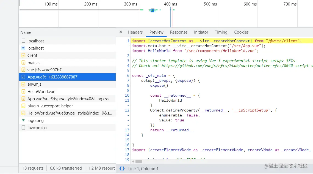Close the request details panel
The height and width of the screenshot is (174, 313).
(x=121, y=32)
